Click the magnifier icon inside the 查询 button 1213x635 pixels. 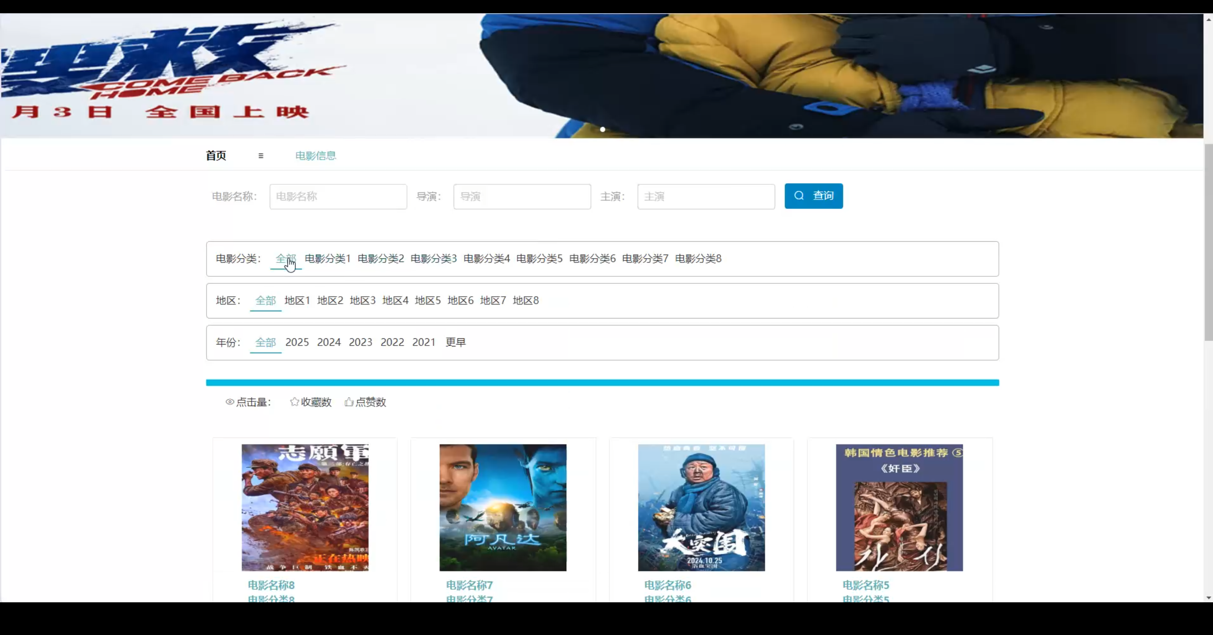point(798,196)
